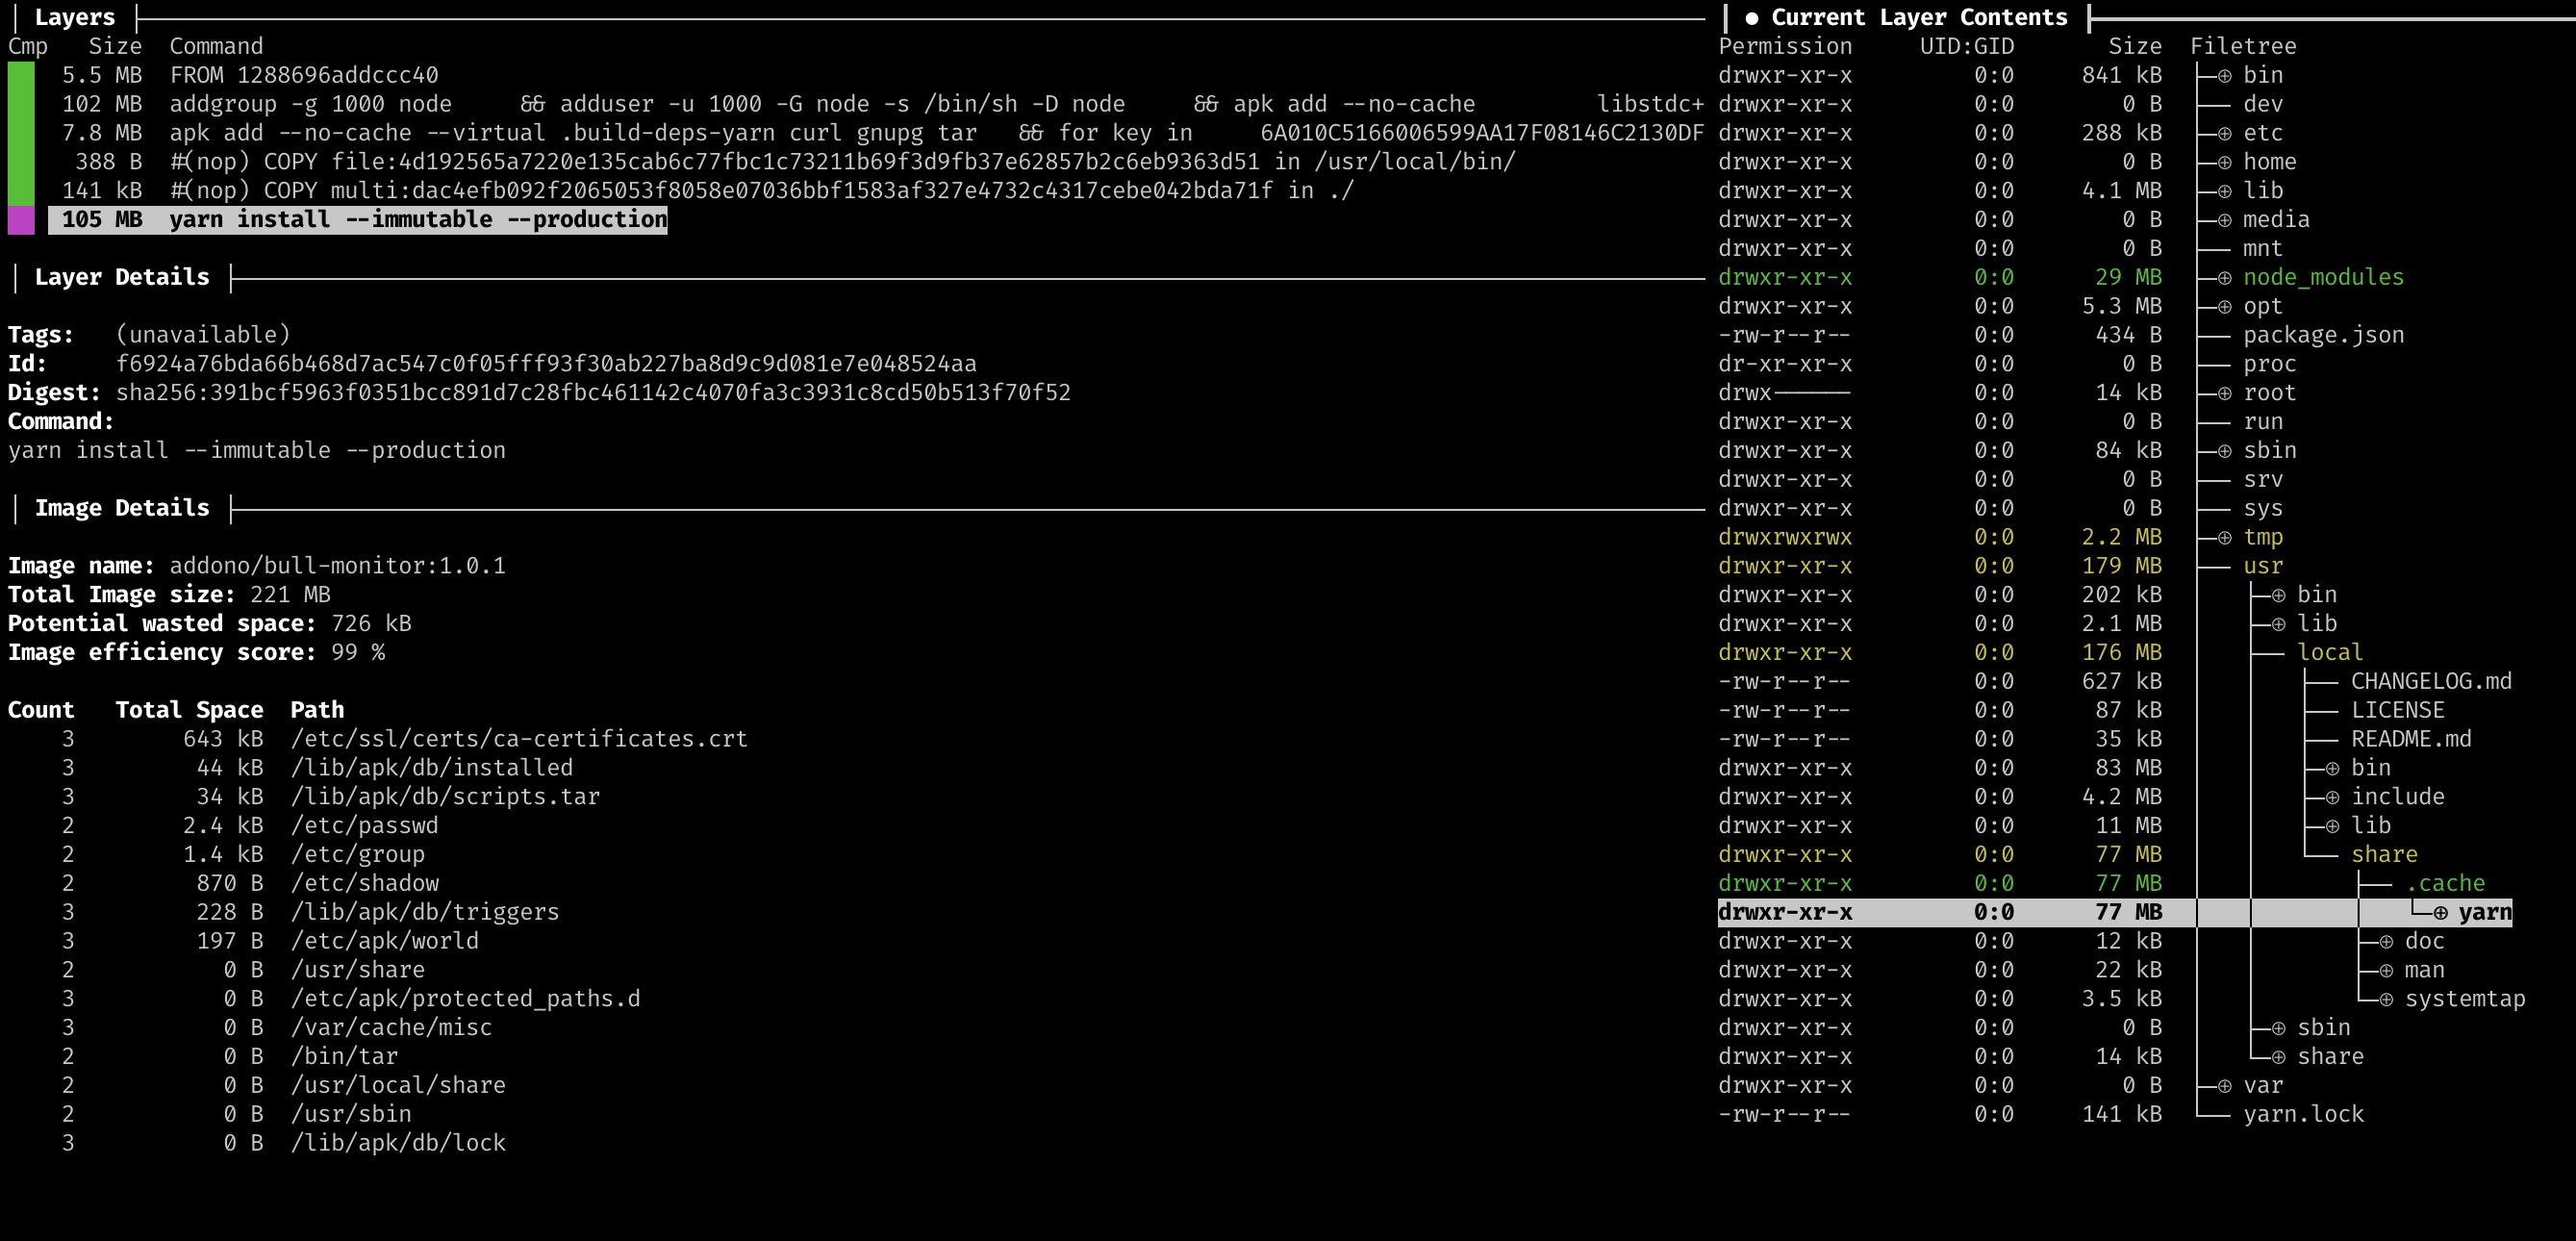The width and height of the screenshot is (2576, 1241).
Task: Select package.json in the filetree
Action: [2323, 335]
